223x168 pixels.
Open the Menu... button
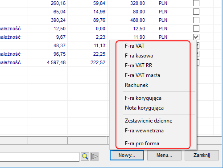164,155
